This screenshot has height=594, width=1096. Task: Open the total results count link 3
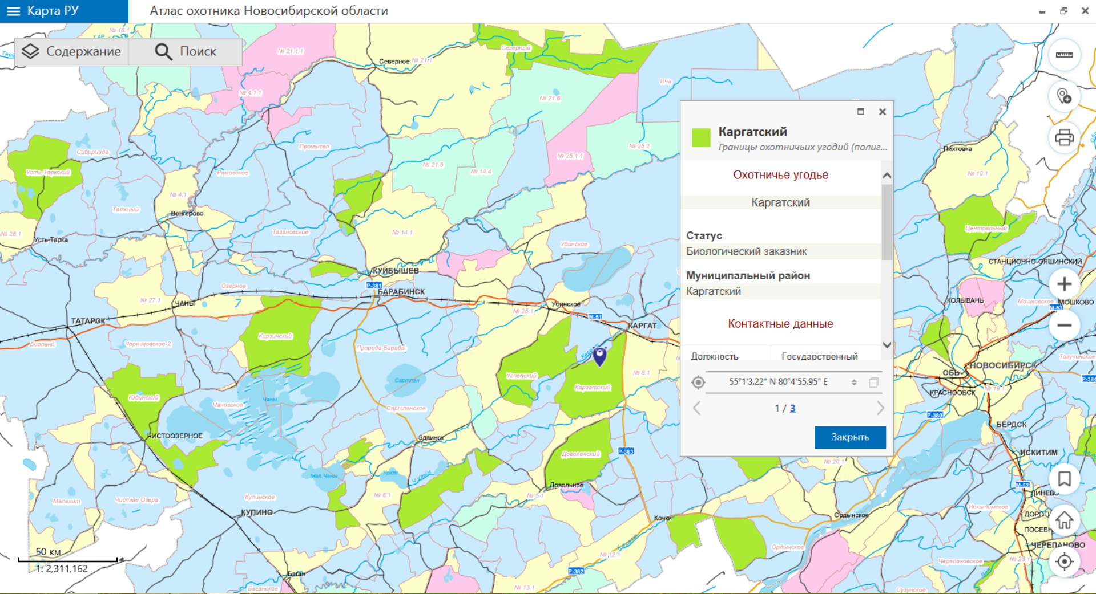point(792,408)
